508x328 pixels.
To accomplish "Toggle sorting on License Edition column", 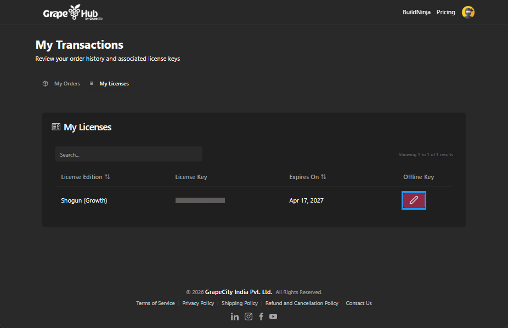I will (x=108, y=177).
